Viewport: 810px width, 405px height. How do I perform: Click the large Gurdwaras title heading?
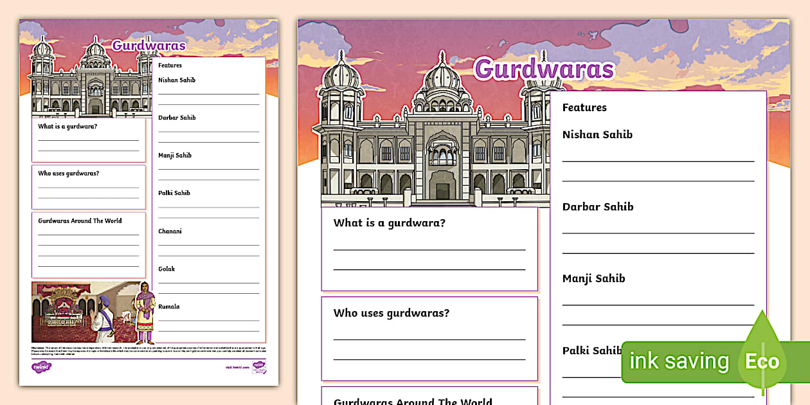coord(544,69)
